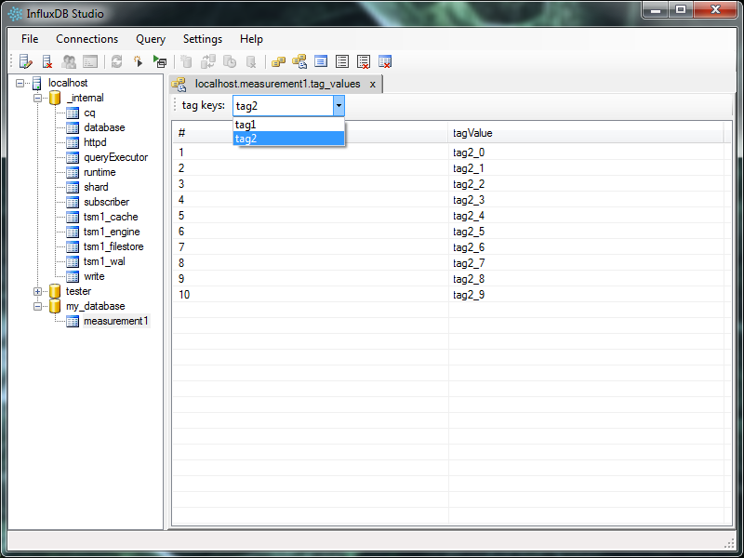This screenshot has width=744, height=558.
Task: Select the cq measurement in tree
Action: coord(89,113)
